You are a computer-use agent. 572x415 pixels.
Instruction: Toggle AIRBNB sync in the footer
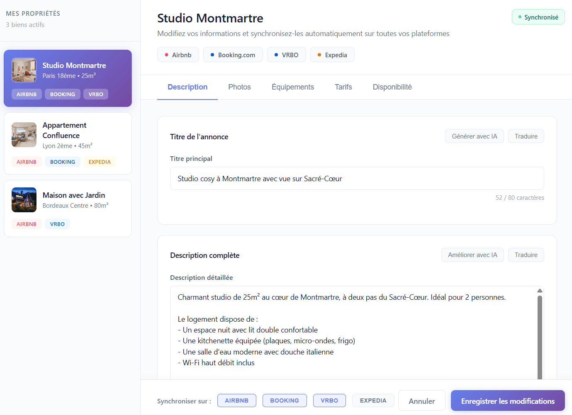236,400
